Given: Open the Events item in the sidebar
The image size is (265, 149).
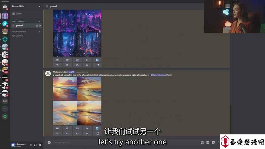Looking at the screenshot, I should tap(19, 14).
